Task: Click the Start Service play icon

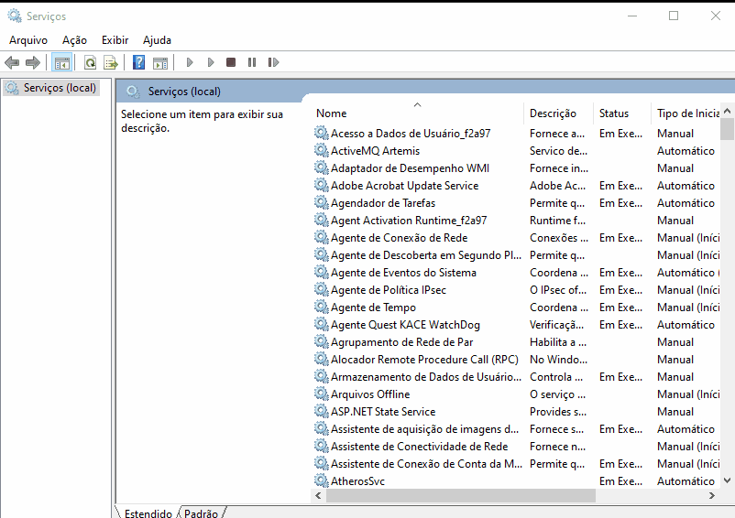Action: pos(190,62)
